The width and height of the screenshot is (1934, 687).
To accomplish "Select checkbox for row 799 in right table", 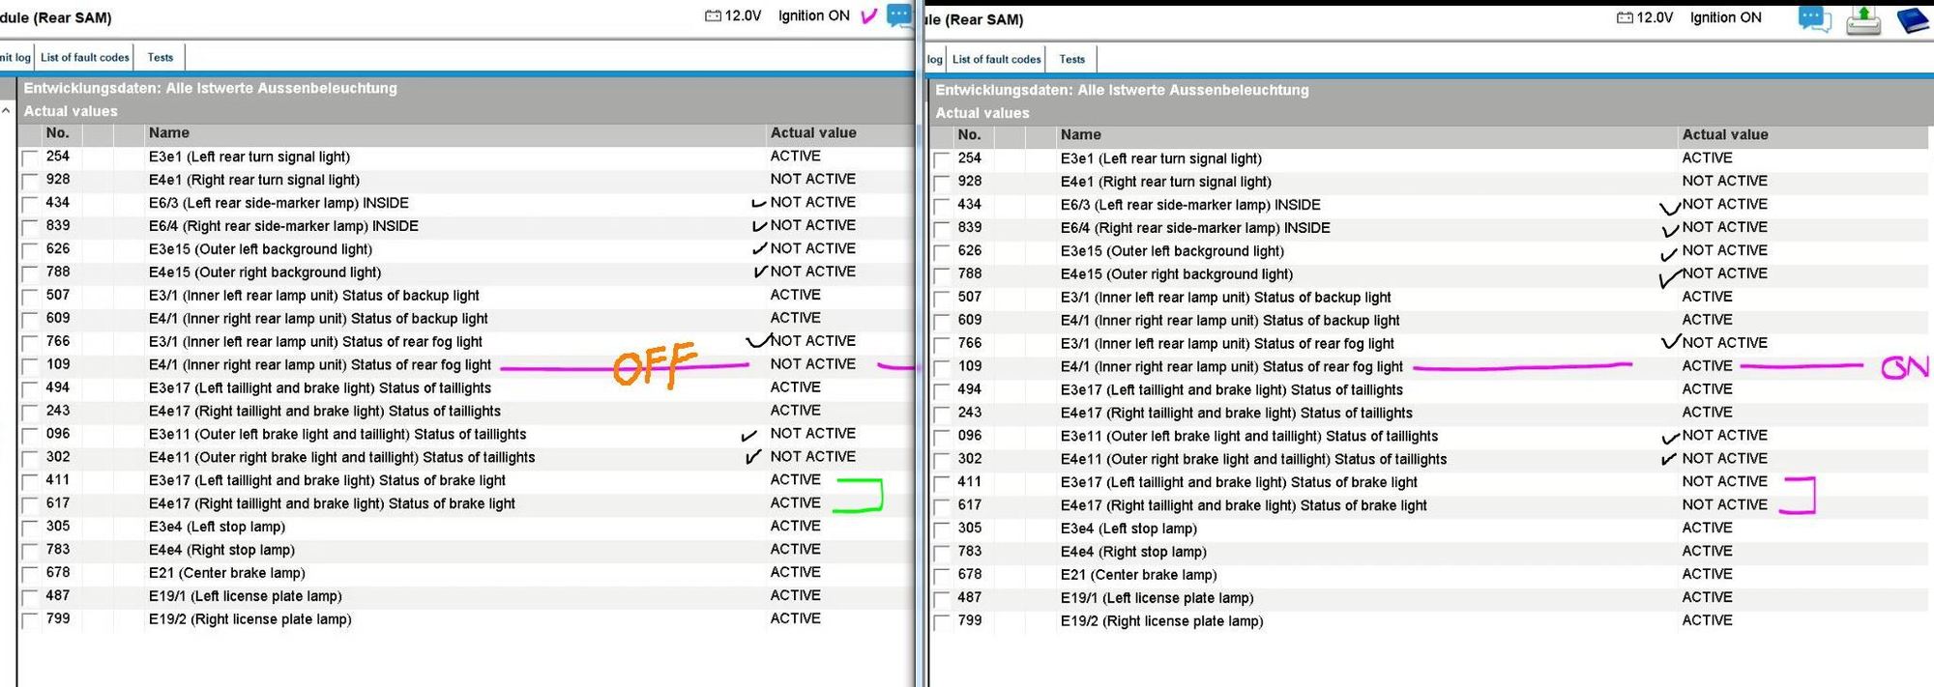I will tap(942, 623).
